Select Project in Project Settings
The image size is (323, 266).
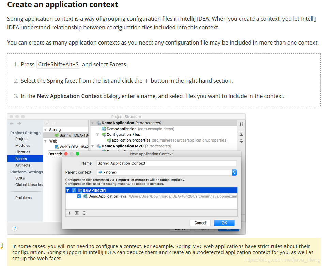[21, 139]
